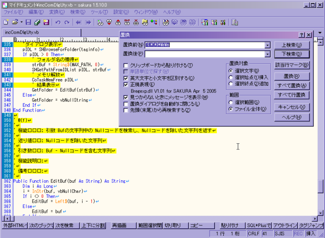Undo the last edit via toolbar
Image resolution: width=325 pixels, height=238 pixels.
[57, 22]
